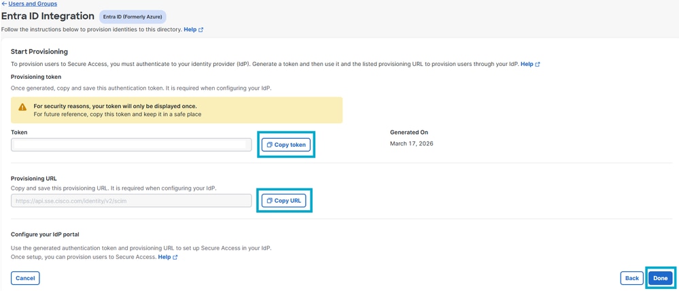Click the Provisioning token subheading
The height and width of the screenshot is (291, 679).
[36, 77]
